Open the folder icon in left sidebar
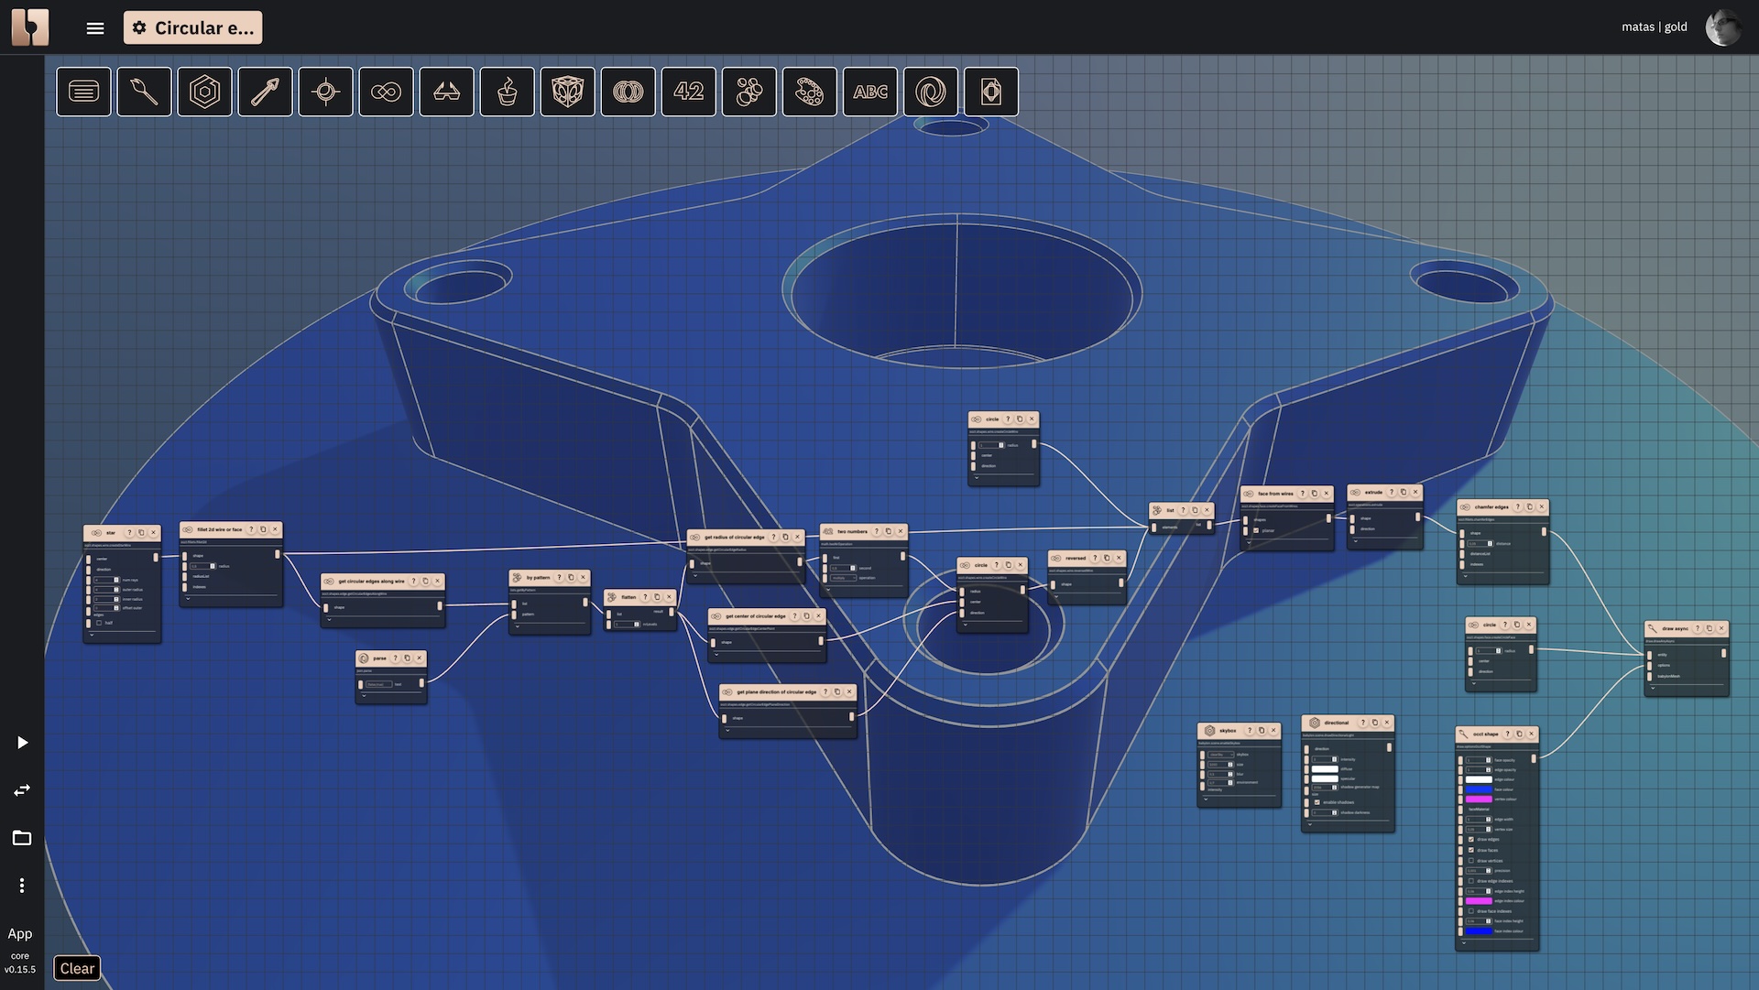 (22, 838)
